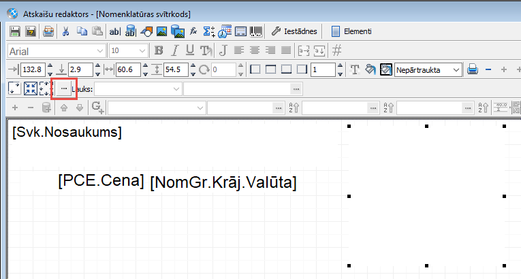The height and width of the screenshot is (279, 521).
Task: Toggle the bottom border button
Action: pos(286,69)
